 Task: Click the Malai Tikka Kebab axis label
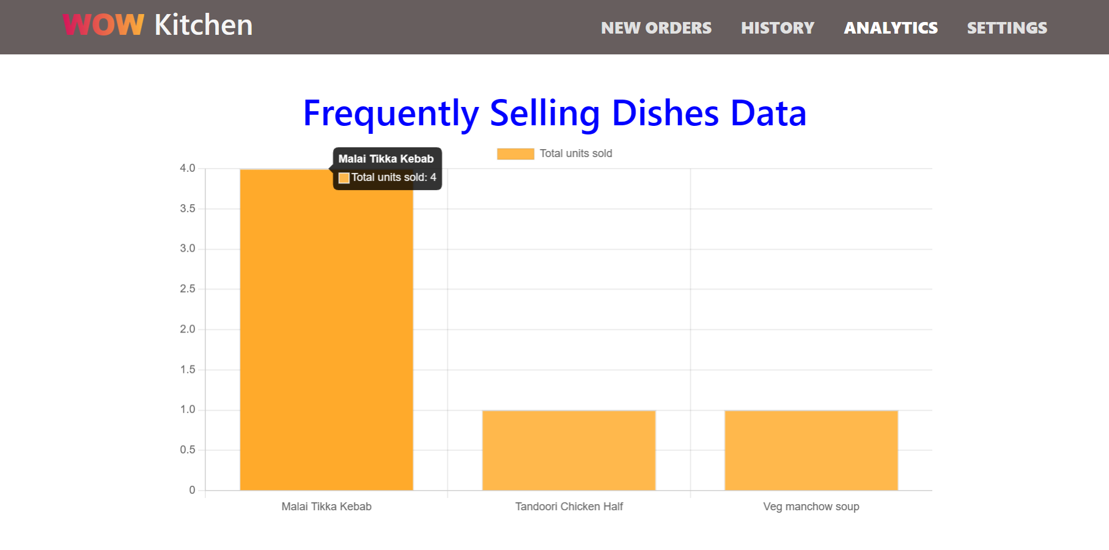point(326,507)
